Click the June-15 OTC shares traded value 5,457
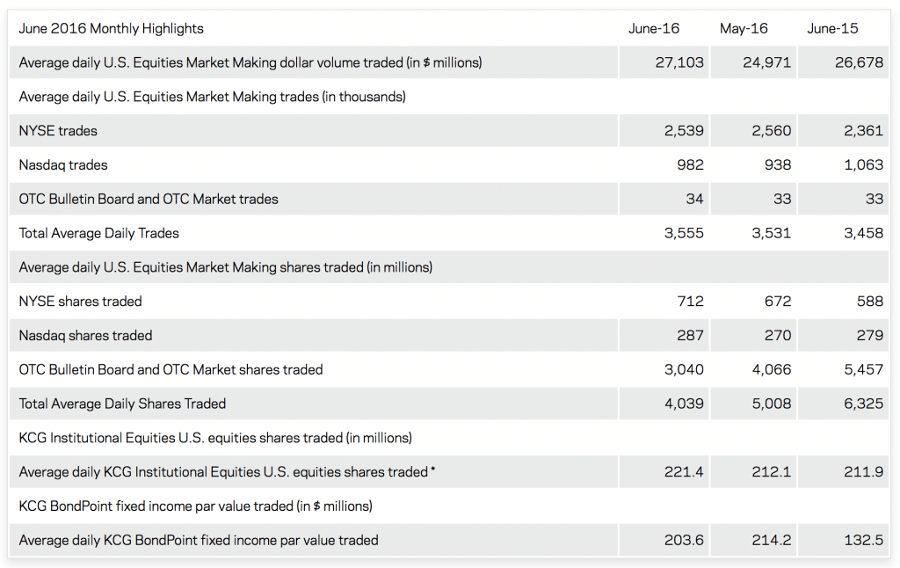900x568 pixels. 863,369
